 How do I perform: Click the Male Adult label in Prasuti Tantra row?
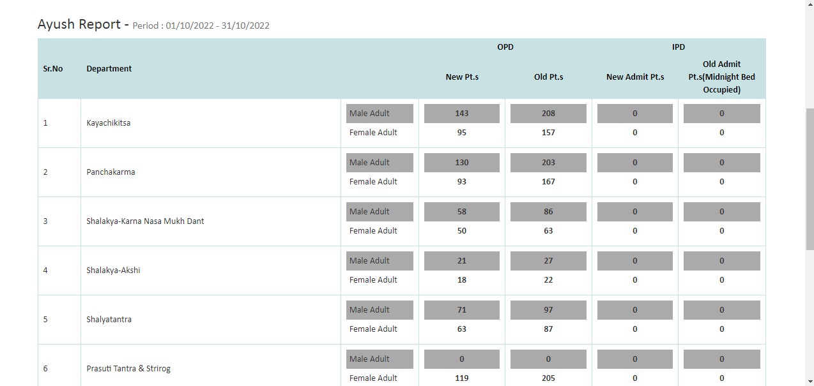[x=380, y=359]
